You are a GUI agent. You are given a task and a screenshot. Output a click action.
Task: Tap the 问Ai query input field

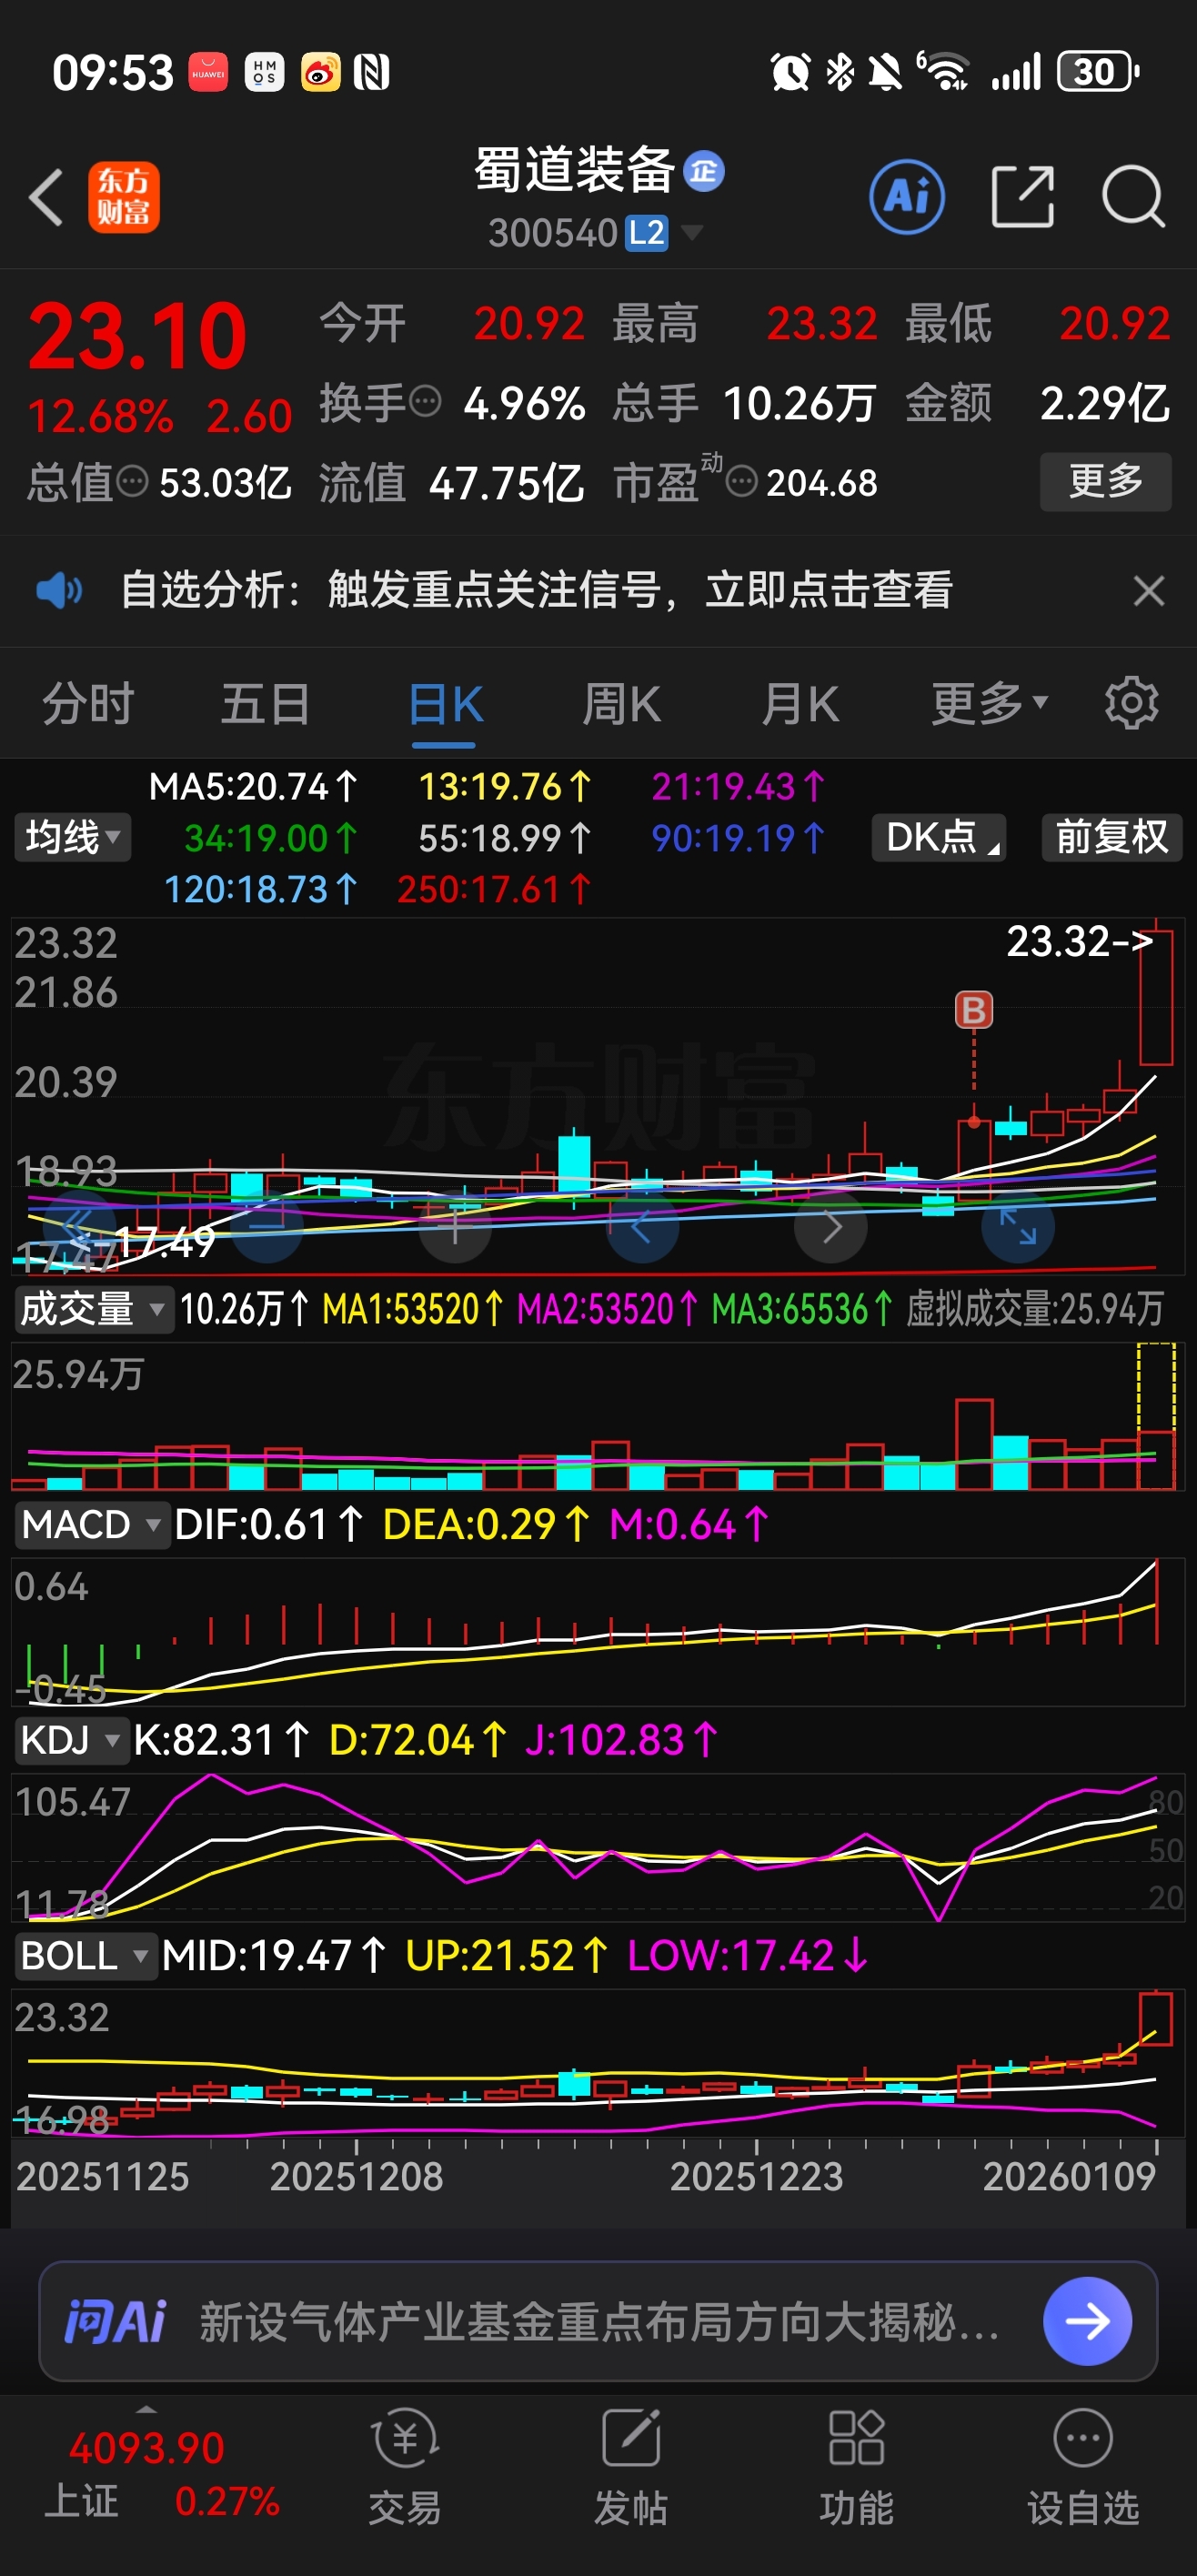[598, 2321]
